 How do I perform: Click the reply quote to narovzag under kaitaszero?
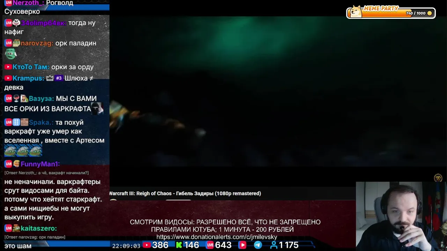[x=35, y=237]
